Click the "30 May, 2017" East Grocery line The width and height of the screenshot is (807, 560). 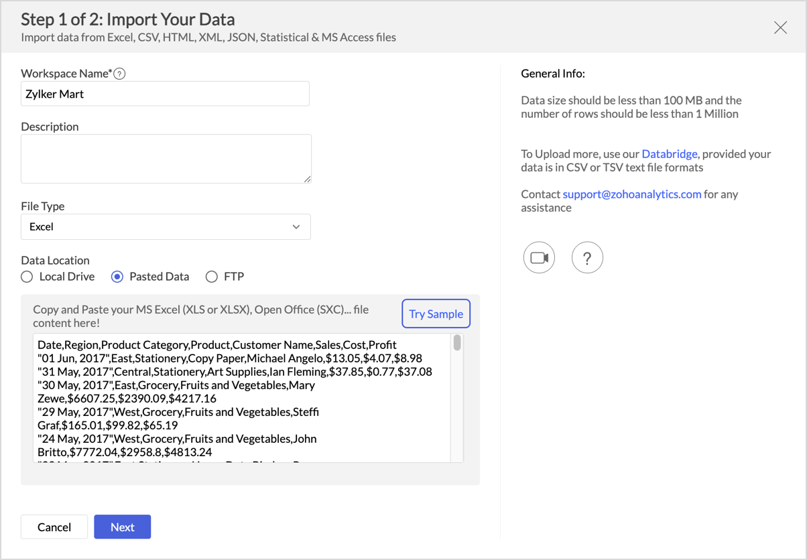pyautogui.click(x=176, y=385)
